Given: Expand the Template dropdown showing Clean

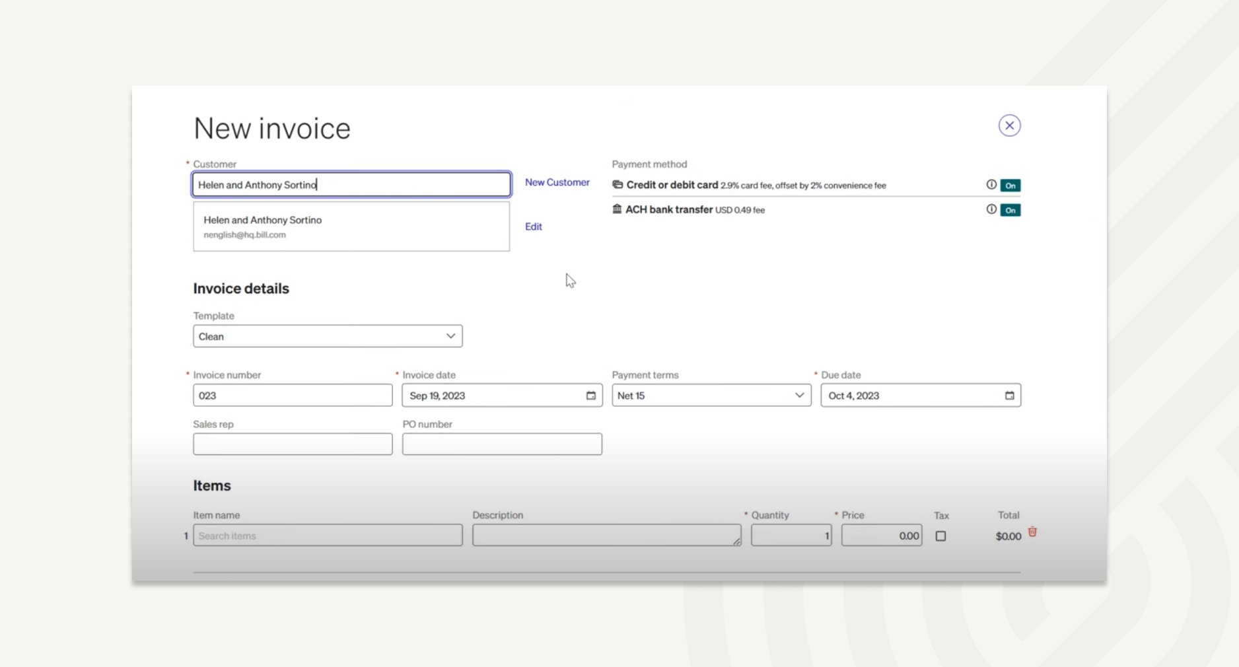Looking at the screenshot, I should coord(328,336).
